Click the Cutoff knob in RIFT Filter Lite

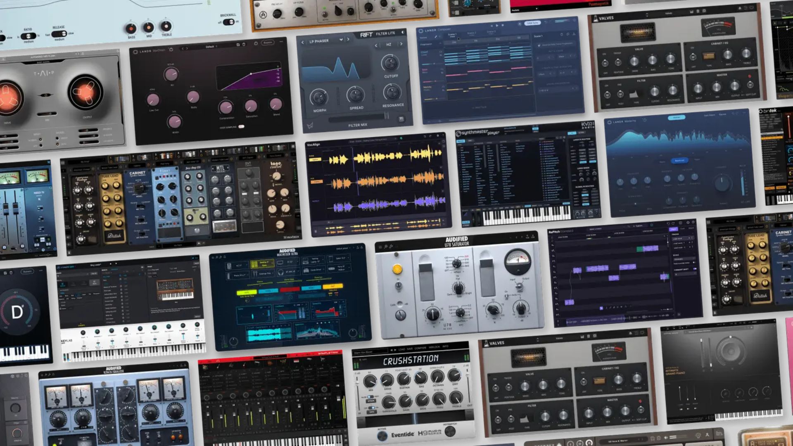[x=389, y=63]
